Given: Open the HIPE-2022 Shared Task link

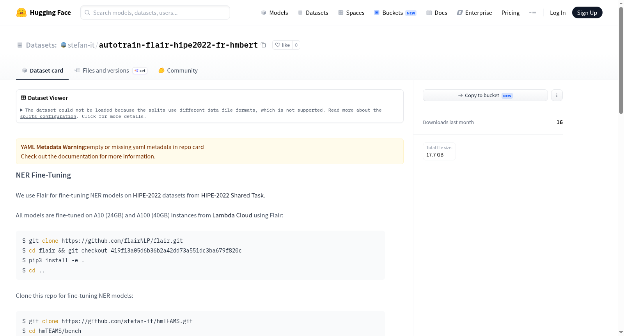Looking at the screenshot, I should pos(232,196).
